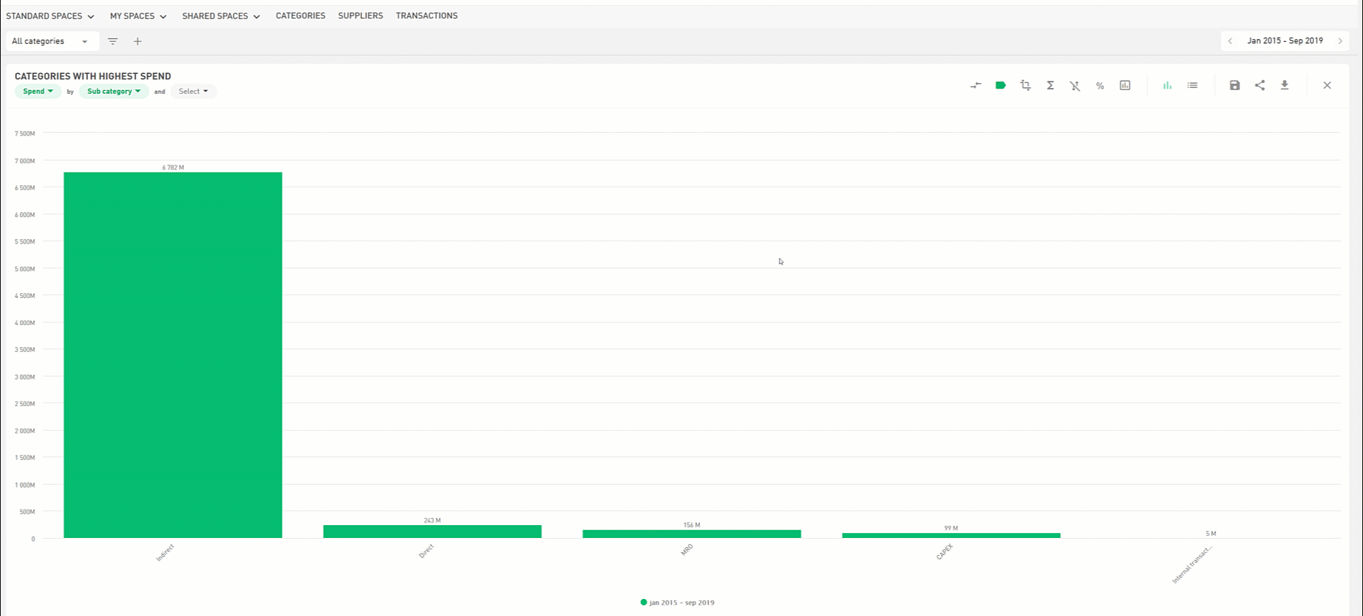Share the chart via share icon

(x=1259, y=85)
